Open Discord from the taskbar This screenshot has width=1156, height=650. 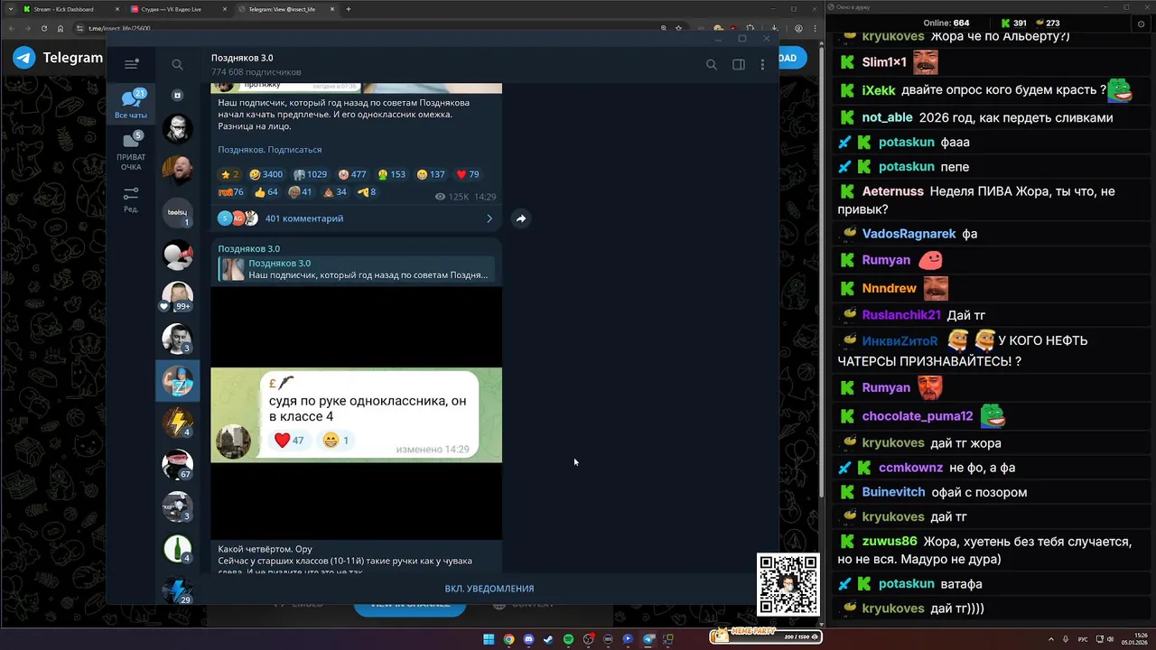tap(528, 639)
